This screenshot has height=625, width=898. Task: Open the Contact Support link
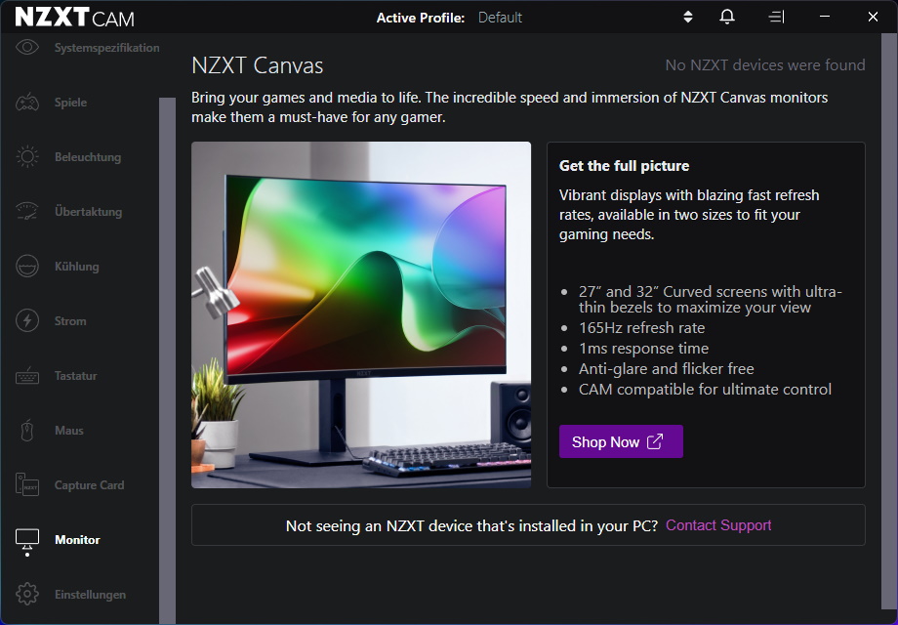pos(717,524)
